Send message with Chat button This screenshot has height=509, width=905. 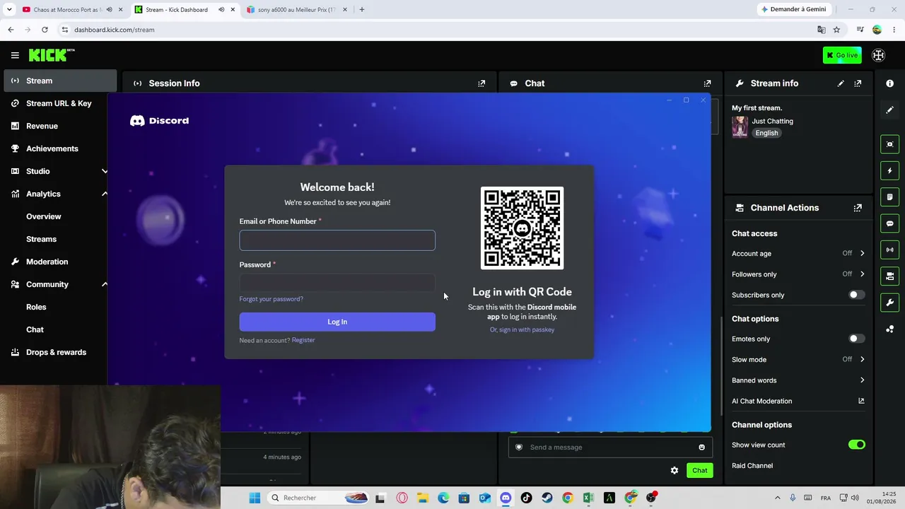(x=699, y=470)
